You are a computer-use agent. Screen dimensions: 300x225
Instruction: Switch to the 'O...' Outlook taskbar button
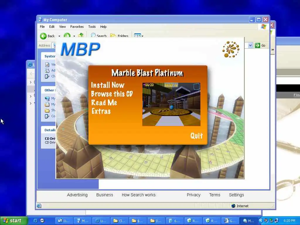pyautogui.click(x=64, y=221)
